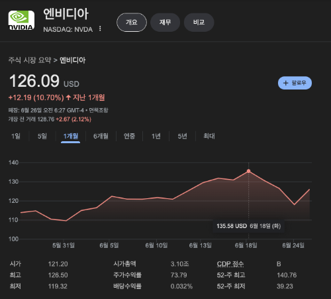Click the 면책조항 disclaimer link
This screenshot has height=299, width=331.
tap(99, 110)
